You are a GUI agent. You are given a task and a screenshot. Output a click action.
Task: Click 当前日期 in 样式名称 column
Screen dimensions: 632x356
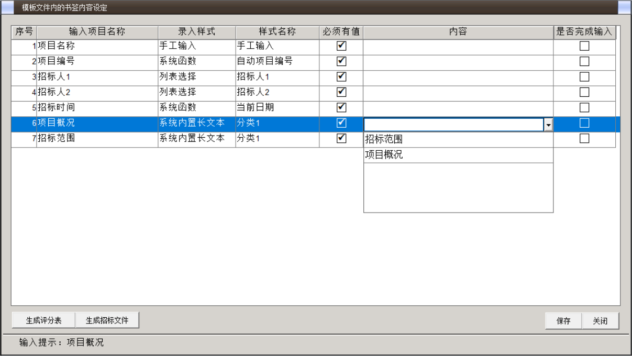pyautogui.click(x=278, y=108)
